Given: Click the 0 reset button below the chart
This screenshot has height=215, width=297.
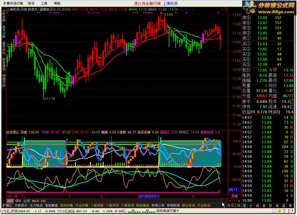Looking at the screenshot, I should click(239, 201).
